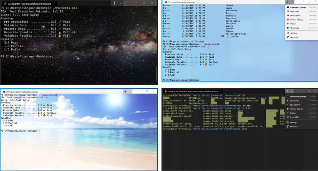Select Command Prompt in the light dropdown menu

[x=298, y=7]
